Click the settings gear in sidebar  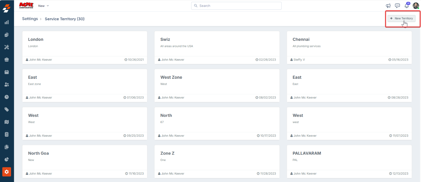[x=7, y=172]
